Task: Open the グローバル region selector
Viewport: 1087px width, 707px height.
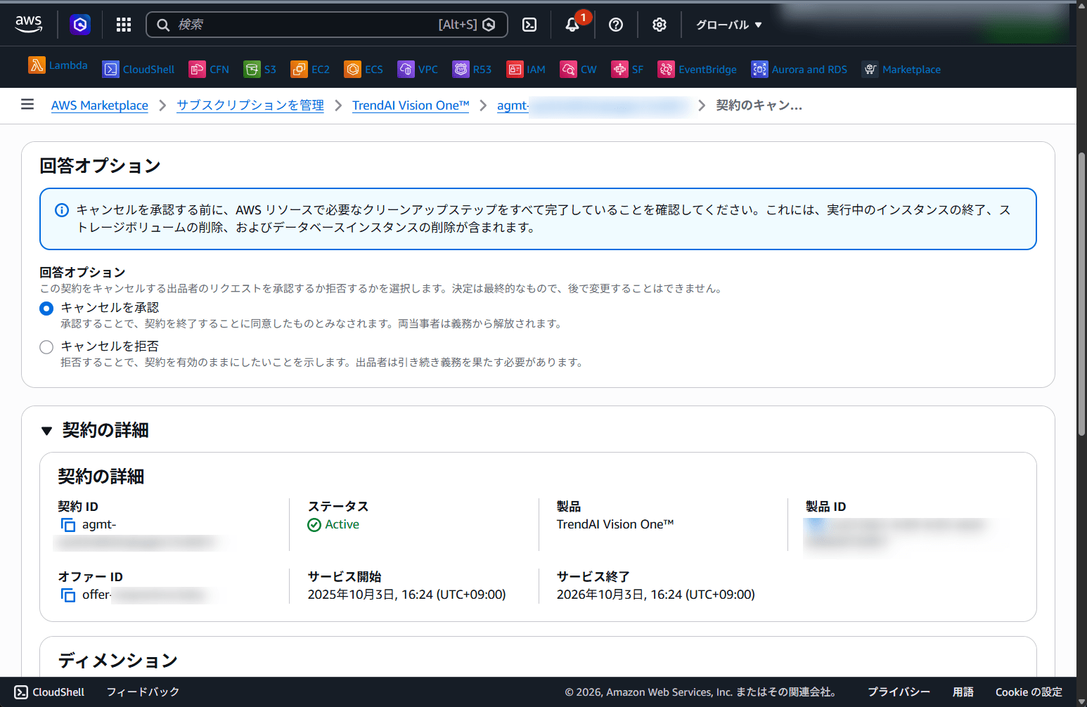Action: click(727, 24)
